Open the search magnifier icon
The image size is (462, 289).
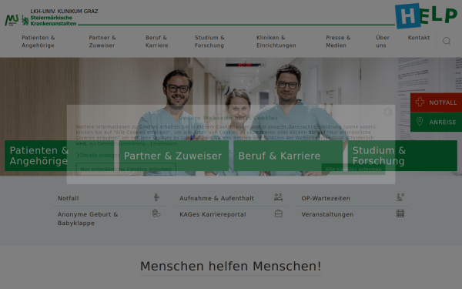tap(447, 41)
